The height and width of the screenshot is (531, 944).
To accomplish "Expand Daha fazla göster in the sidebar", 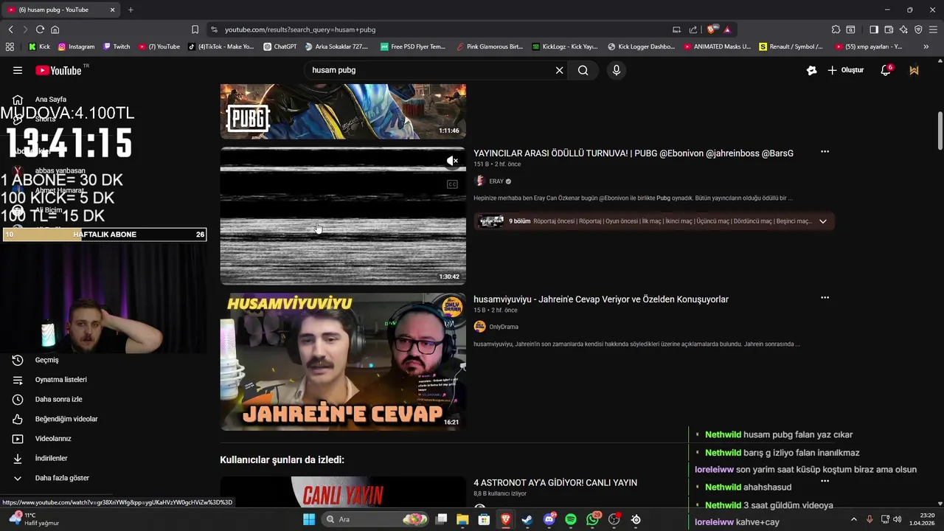I will tap(61, 478).
